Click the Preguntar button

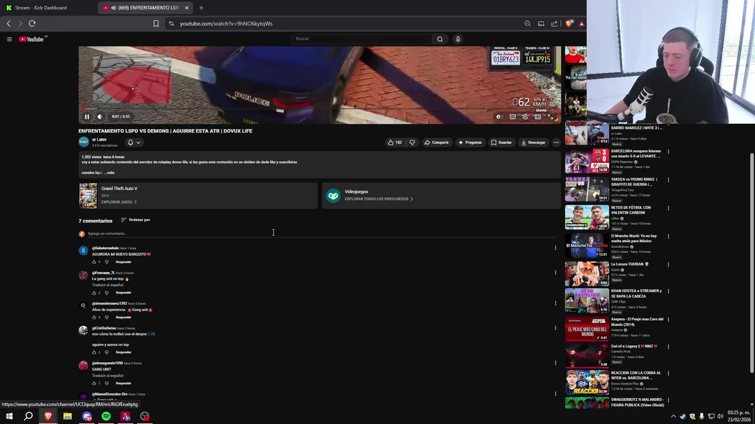[x=470, y=143]
